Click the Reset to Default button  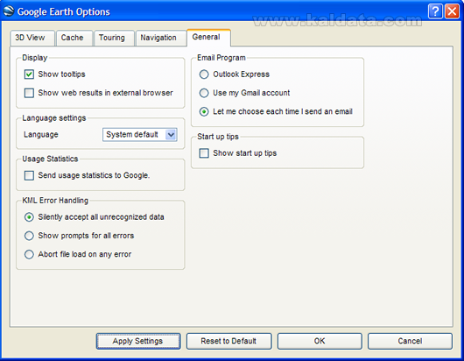(228, 341)
